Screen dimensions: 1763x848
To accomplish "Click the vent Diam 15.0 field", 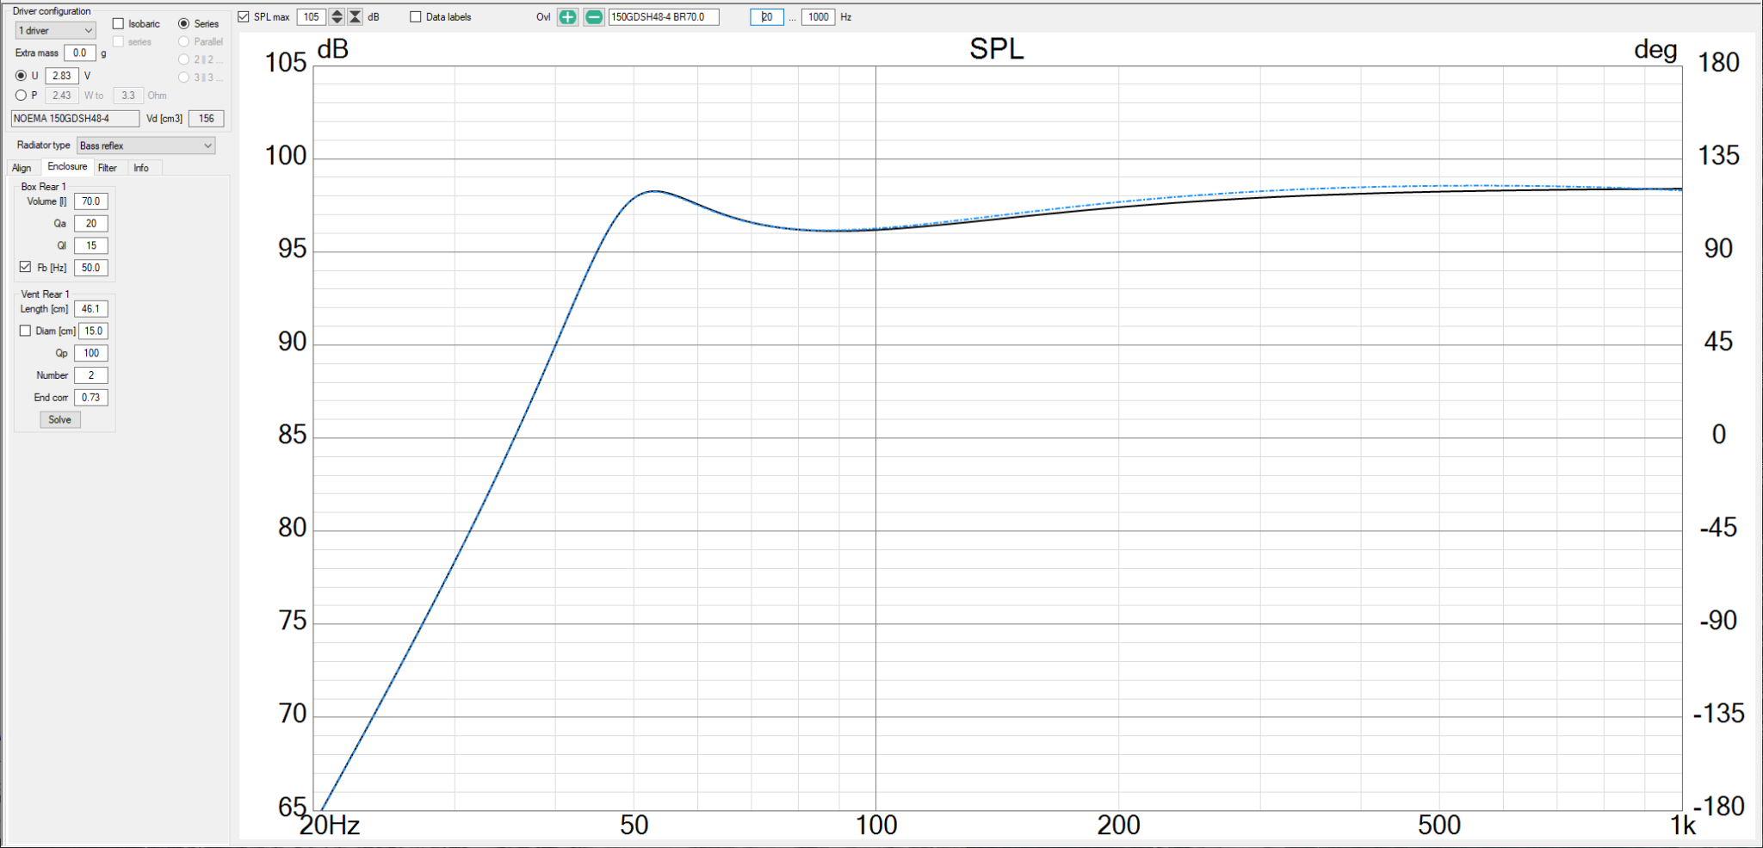I will click(94, 331).
